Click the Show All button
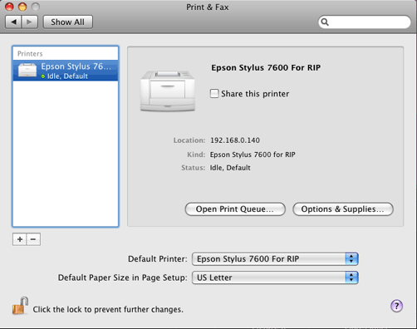Screen dimensions: 417x329 click(68, 22)
